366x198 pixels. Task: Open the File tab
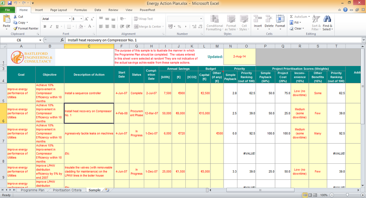(8, 10)
